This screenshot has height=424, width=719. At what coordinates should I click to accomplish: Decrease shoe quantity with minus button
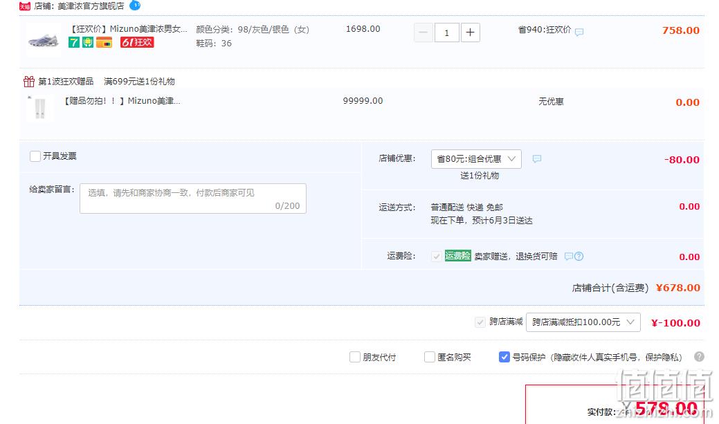(x=424, y=33)
